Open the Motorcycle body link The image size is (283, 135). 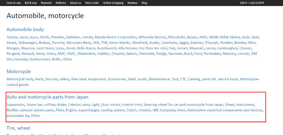point(20,79)
